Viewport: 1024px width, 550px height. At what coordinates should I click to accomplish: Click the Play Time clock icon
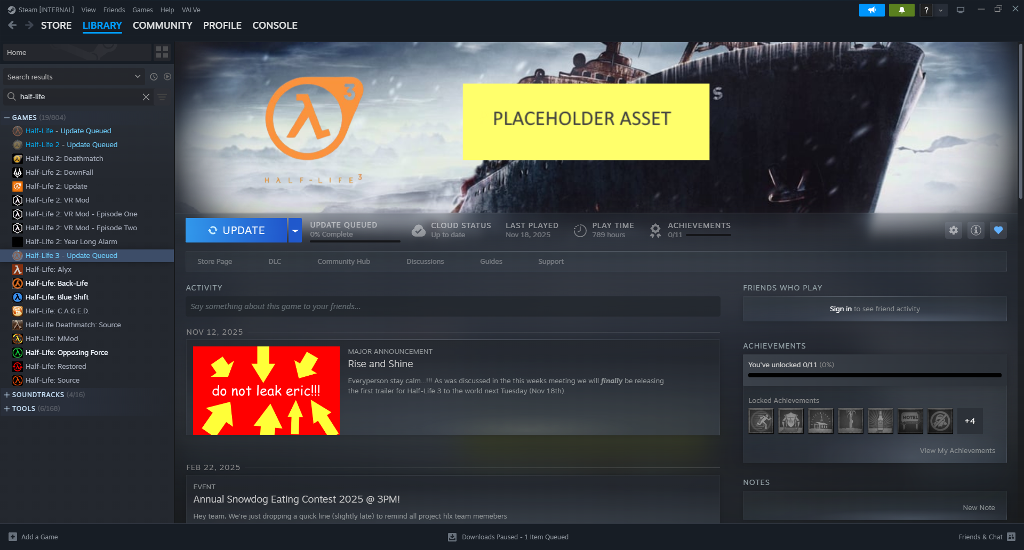(x=580, y=230)
